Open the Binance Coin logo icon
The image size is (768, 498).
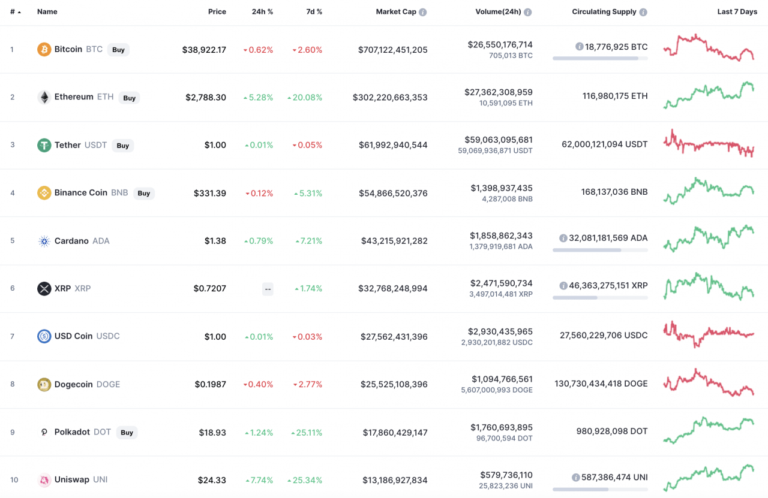click(x=44, y=193)
